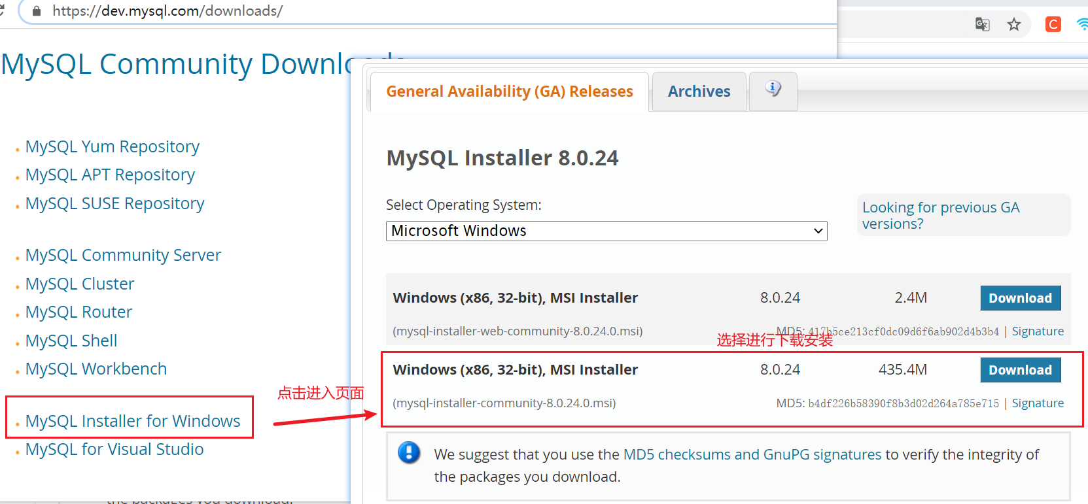The image size is (1088, 504).
Task: Download the 435.4M community MSI installer
Action: (x=1021, y=370)
